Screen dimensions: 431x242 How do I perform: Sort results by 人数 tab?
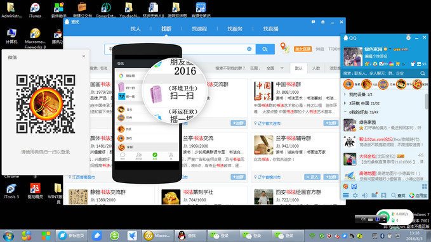pos(316,68)
